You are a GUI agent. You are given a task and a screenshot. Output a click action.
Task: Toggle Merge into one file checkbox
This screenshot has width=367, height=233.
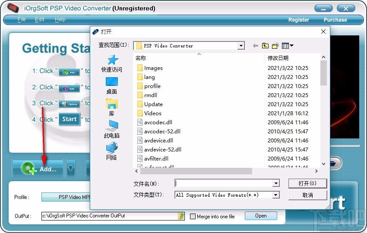(193, 217)
